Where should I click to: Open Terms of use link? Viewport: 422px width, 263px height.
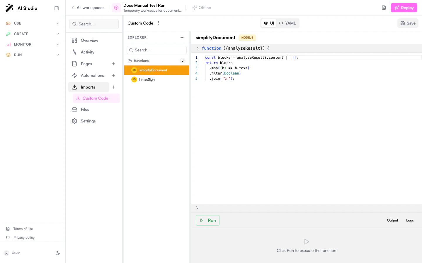point(23,229)
